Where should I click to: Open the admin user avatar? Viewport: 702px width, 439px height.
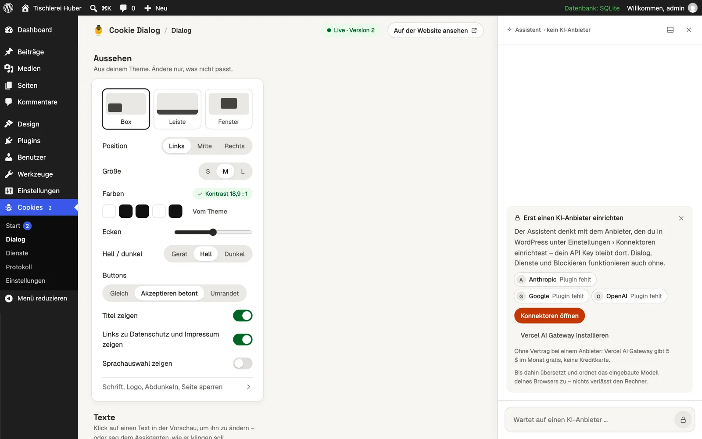(693, 8)
